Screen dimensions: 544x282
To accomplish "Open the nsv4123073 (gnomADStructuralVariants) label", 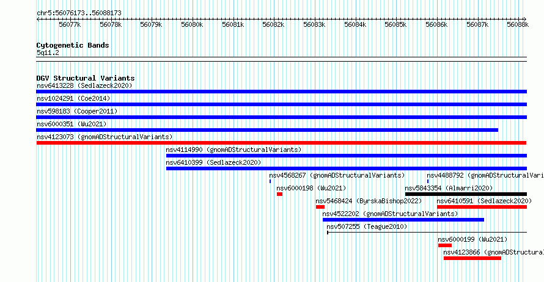I will 105,137.
